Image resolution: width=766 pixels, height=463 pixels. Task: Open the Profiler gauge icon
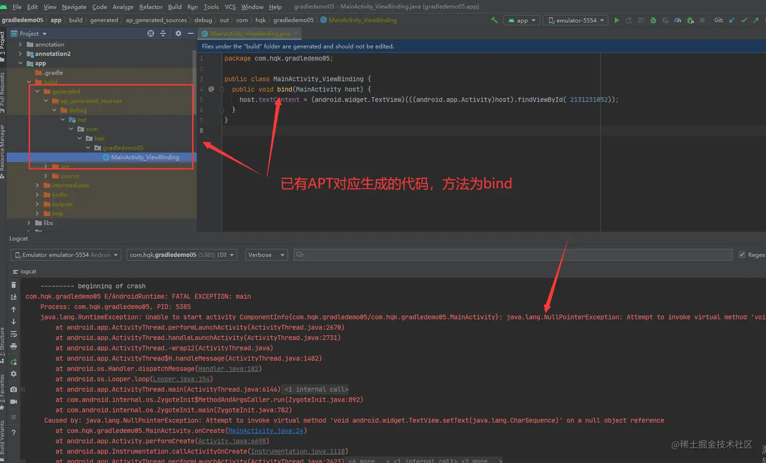coord(677,20)
